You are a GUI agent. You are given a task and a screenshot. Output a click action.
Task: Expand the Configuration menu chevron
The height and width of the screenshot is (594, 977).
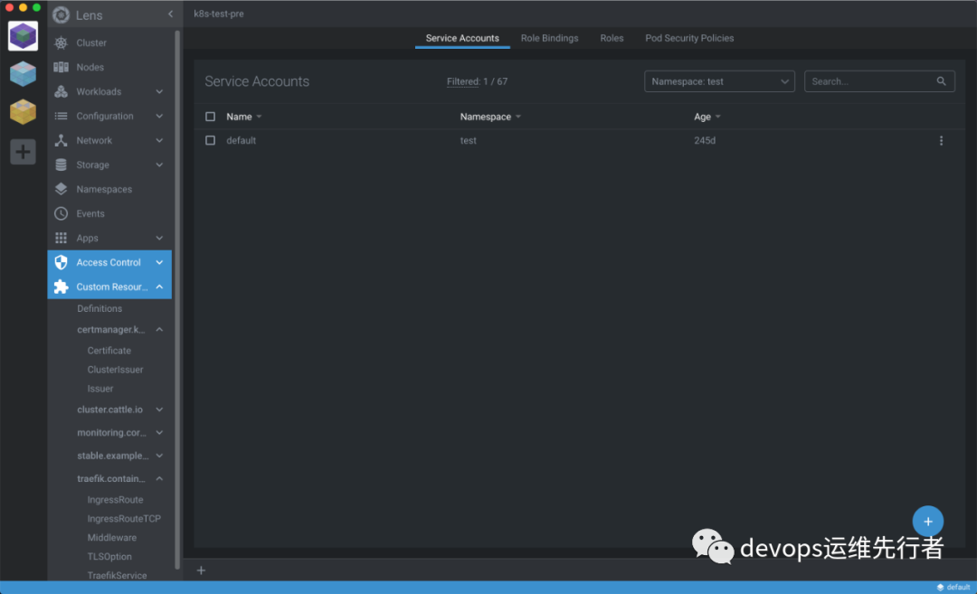[159, 116]
